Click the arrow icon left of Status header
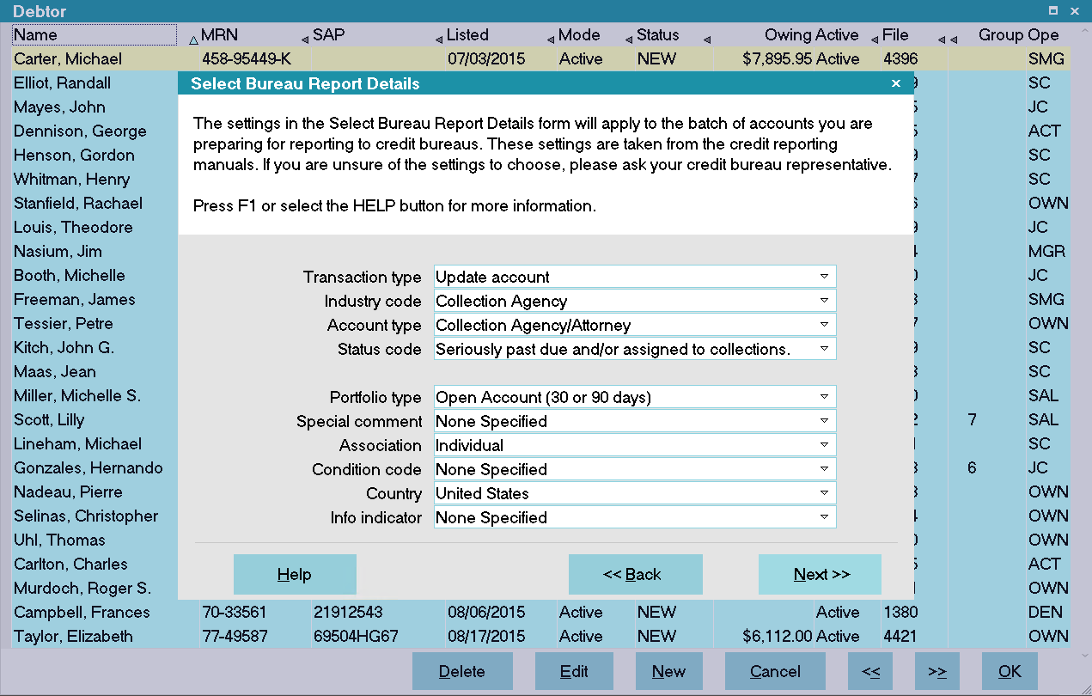Viewport: 1092px width, 696px height. (629, 40)
